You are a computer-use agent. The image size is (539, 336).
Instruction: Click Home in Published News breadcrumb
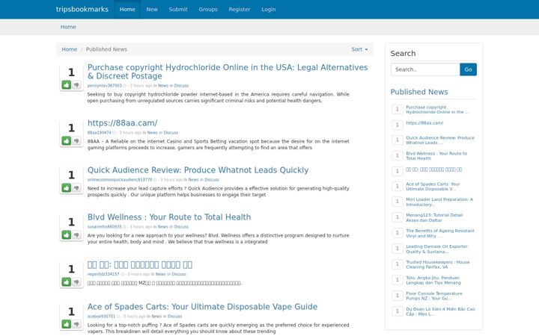click(69, 49)
